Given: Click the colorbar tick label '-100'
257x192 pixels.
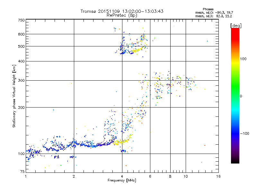Looking at the screenshot, I should 244,133.
